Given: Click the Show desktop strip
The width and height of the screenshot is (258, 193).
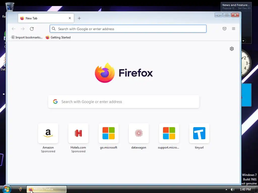Looking at the screenshot, I should 256,189.
